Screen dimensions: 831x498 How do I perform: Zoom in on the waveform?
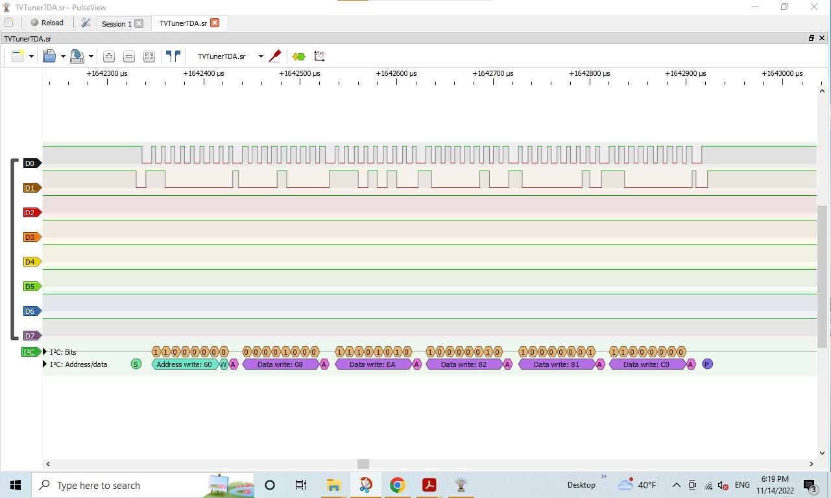pyautogui.click(x=108, y=56)
